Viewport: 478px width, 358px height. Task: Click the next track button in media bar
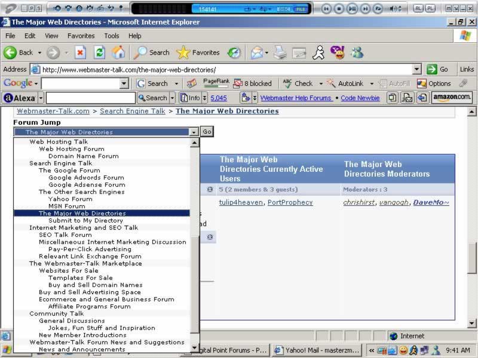tap(365, 8)
